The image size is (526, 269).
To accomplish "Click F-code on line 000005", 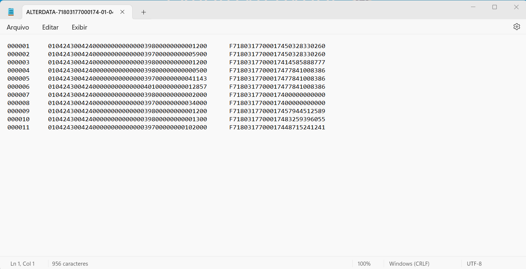I will click(x=277, y=79).
